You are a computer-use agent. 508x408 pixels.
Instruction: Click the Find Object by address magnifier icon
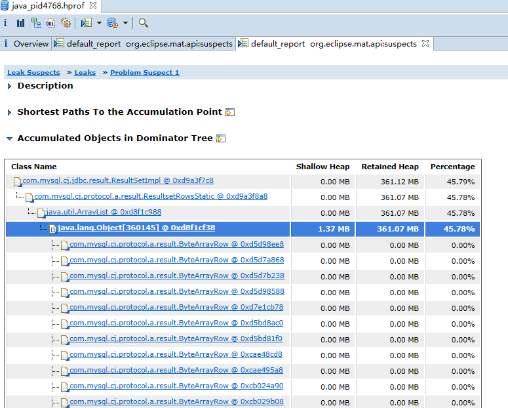(143, 23)
